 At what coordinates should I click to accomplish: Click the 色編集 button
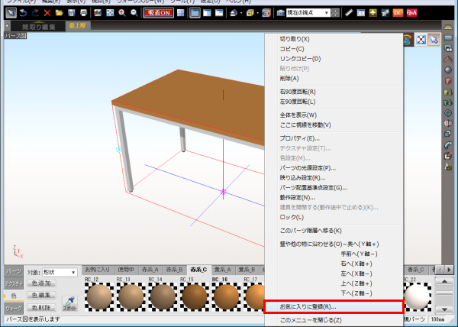point(42,295)
